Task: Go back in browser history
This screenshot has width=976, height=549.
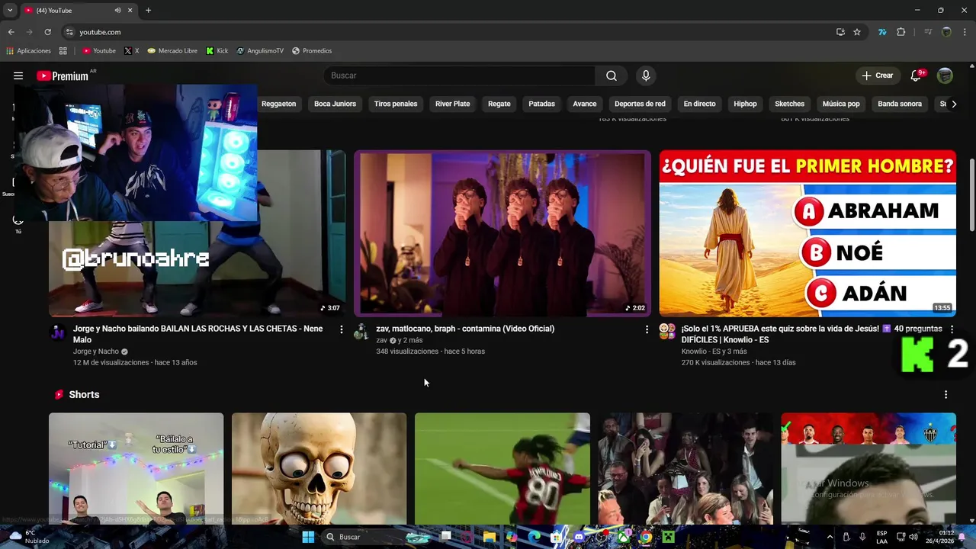Action: tap(11, 32)
